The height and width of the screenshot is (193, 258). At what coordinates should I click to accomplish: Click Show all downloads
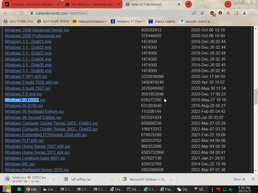239,179
